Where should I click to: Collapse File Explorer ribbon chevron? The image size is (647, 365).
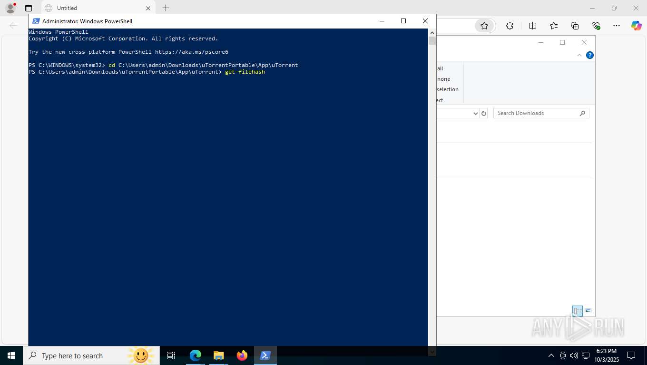[579, 55]
